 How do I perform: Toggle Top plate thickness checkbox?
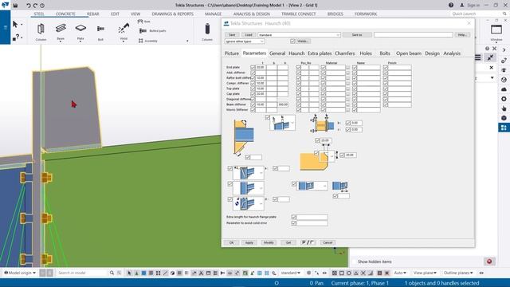253,88
